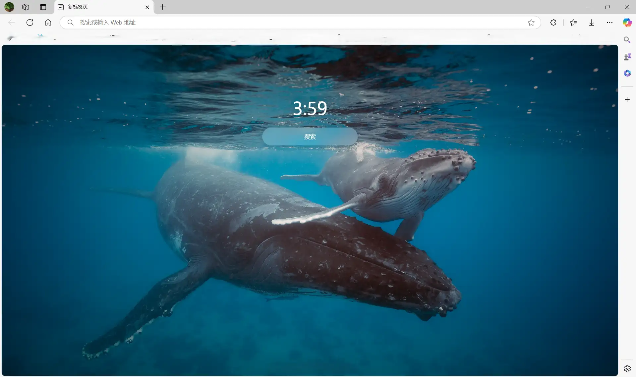Open the tab actions menu
Image resolution: width=636 pixels, height=377 pixels.
pyautogui.click(x=43, y=7)
